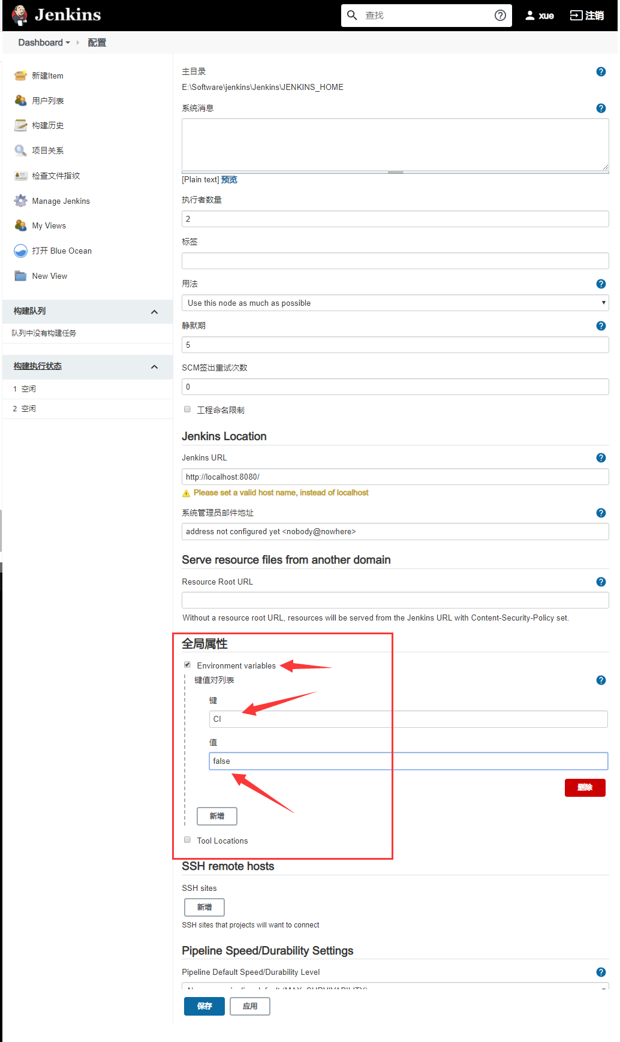Image resolution: width=620 pixels, height=1042 pixels.
Task: Click the 构建历史 notepad icon
Action: point(20,125)
